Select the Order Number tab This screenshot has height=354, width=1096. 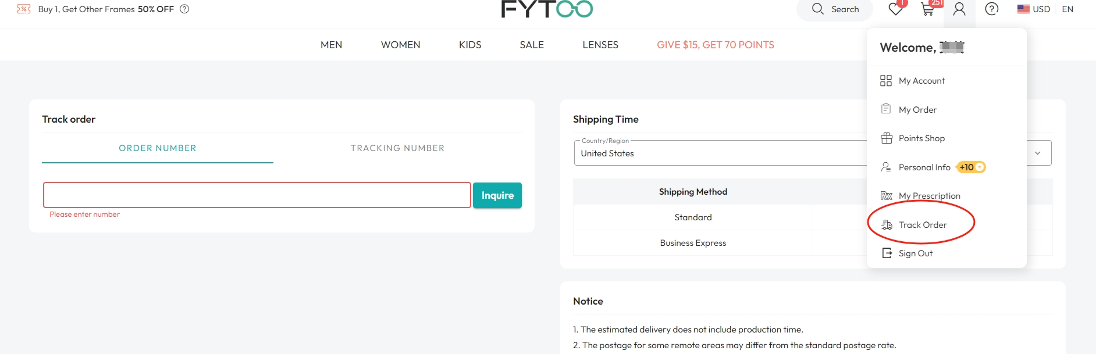pos(158,148)
